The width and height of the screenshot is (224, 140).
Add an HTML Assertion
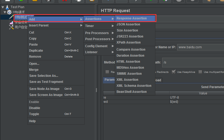[x=135, y=62]
